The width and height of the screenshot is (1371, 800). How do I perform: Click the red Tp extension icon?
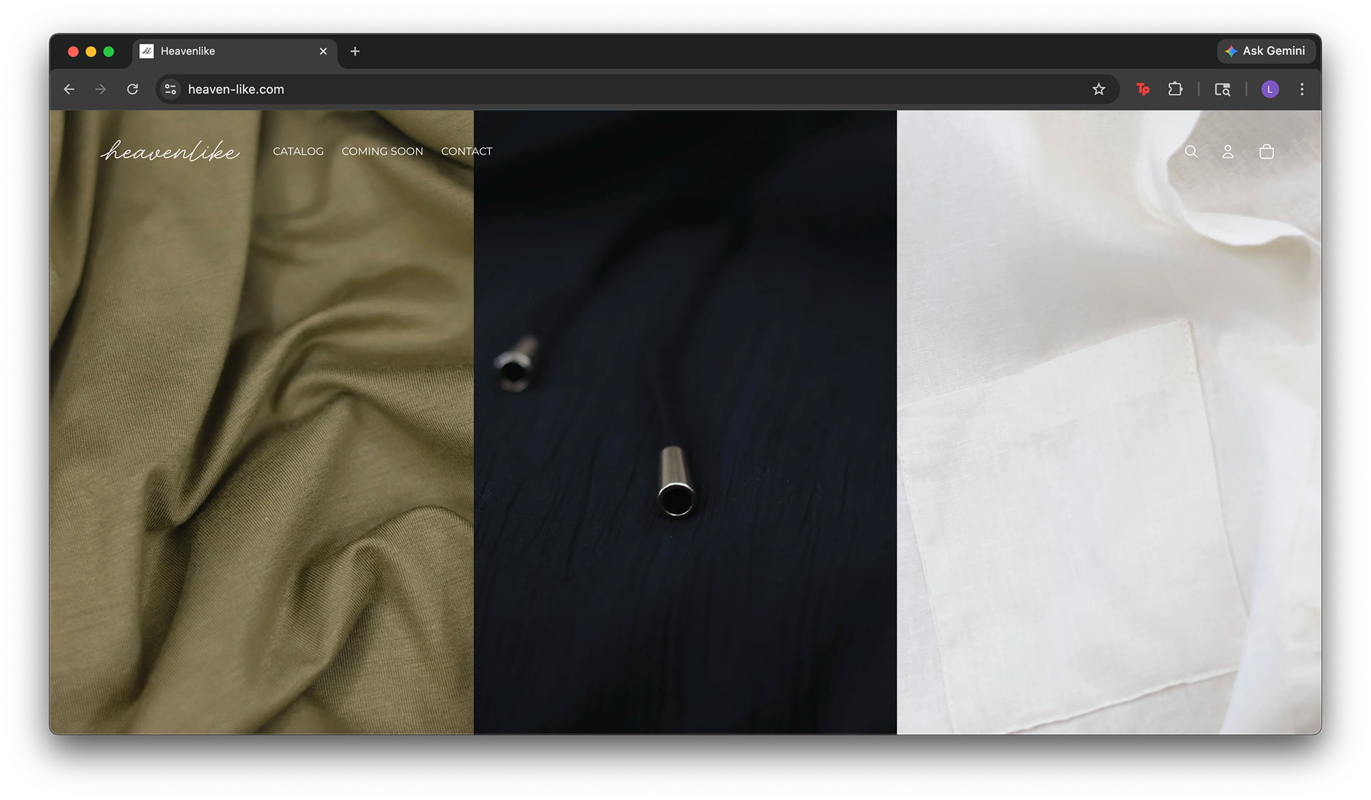[x=1142, y=89]
